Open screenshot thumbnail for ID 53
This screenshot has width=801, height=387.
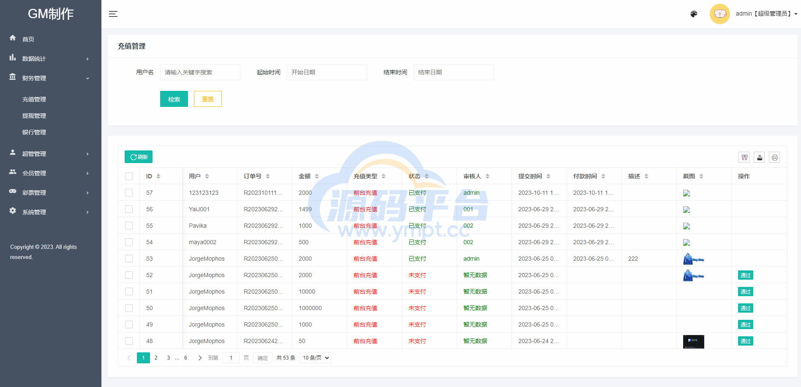coord(694,259)
